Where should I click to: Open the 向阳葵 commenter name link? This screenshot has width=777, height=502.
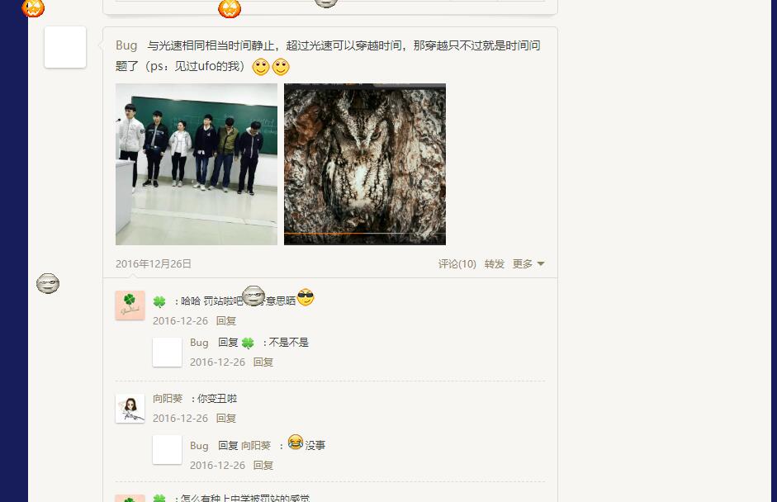[168, 399]
